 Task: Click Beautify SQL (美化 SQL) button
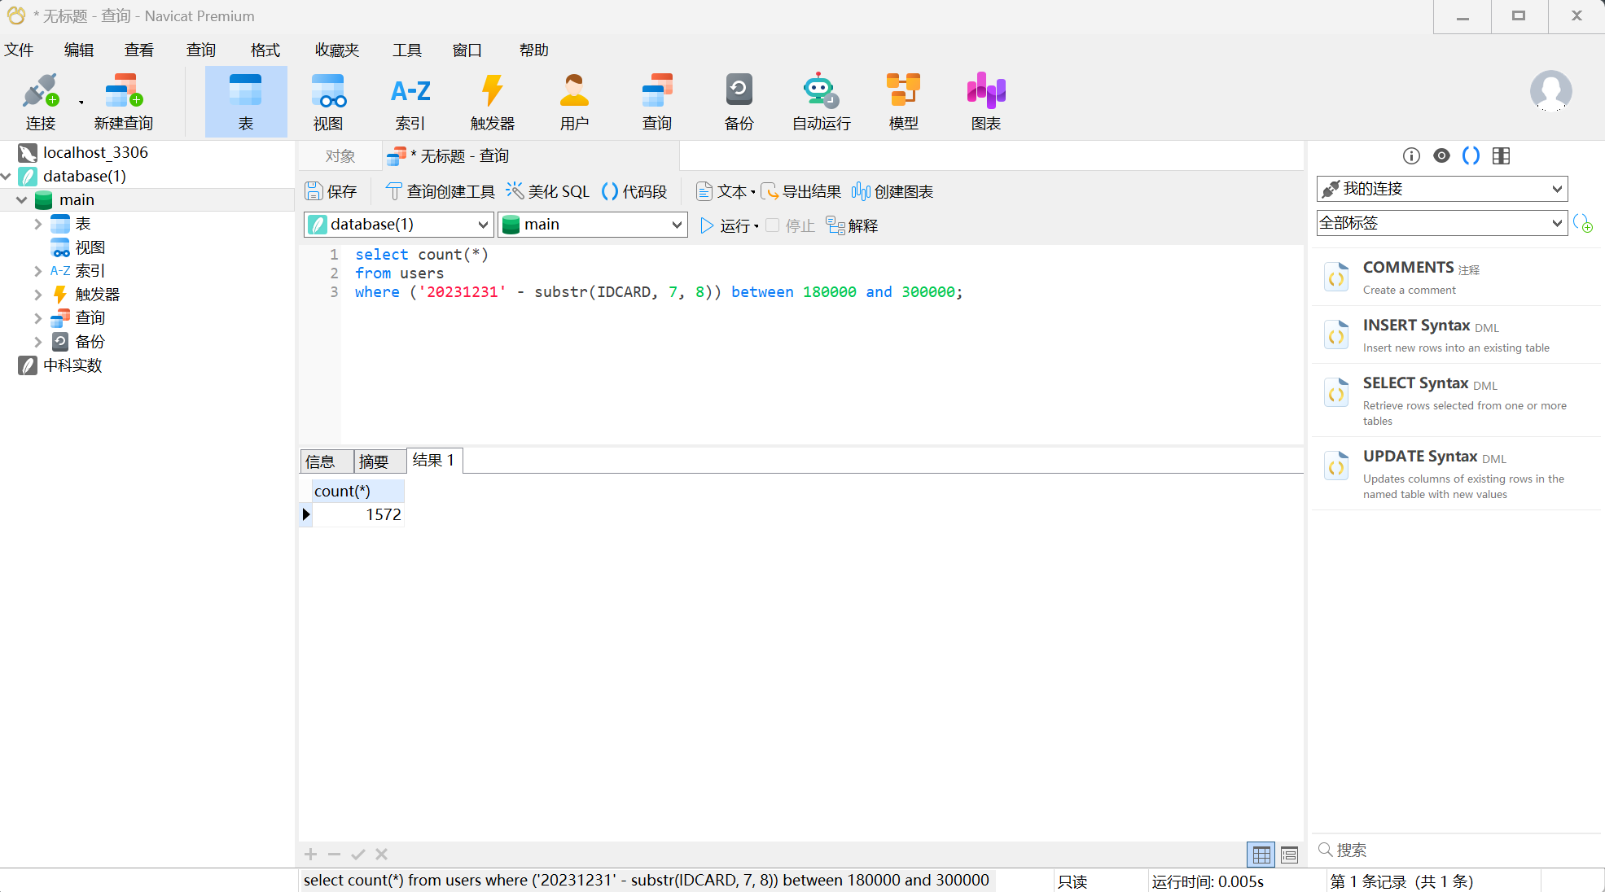548,191
